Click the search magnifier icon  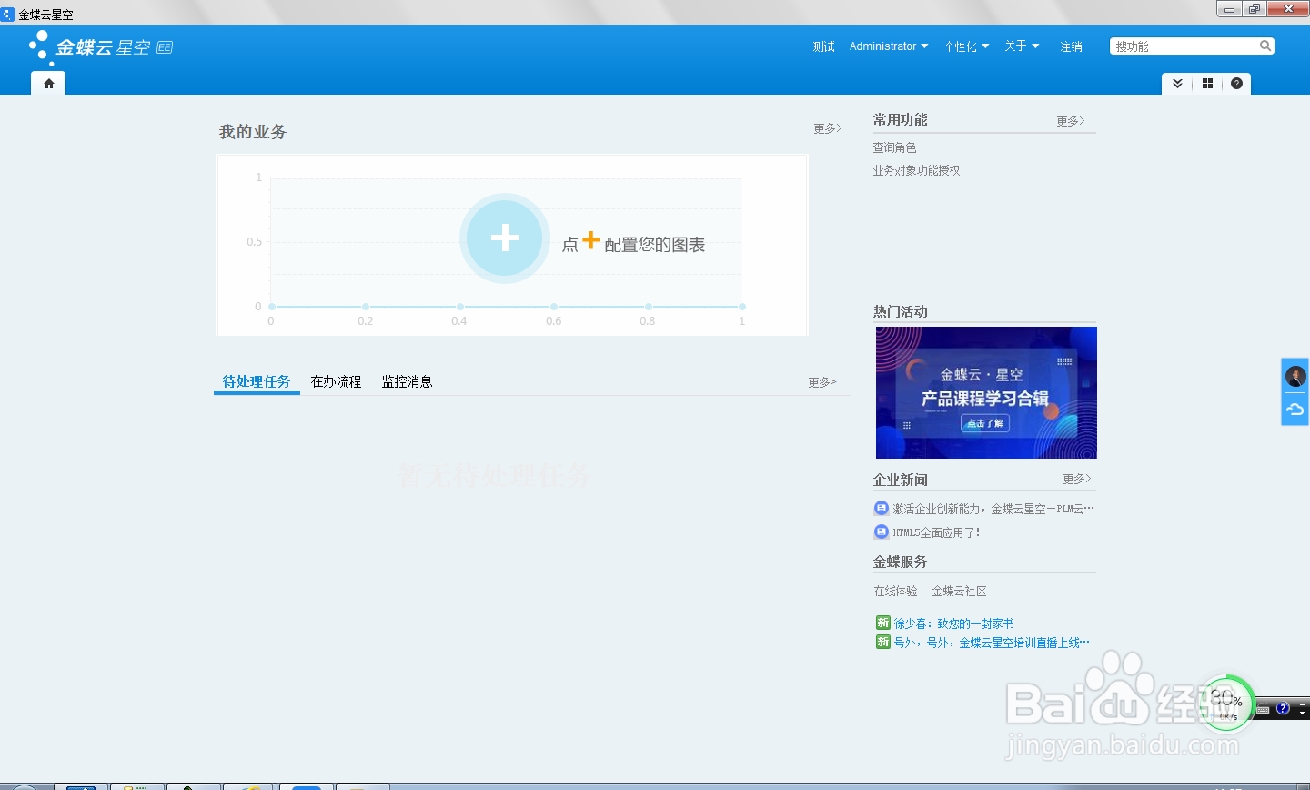point(1265,46)
